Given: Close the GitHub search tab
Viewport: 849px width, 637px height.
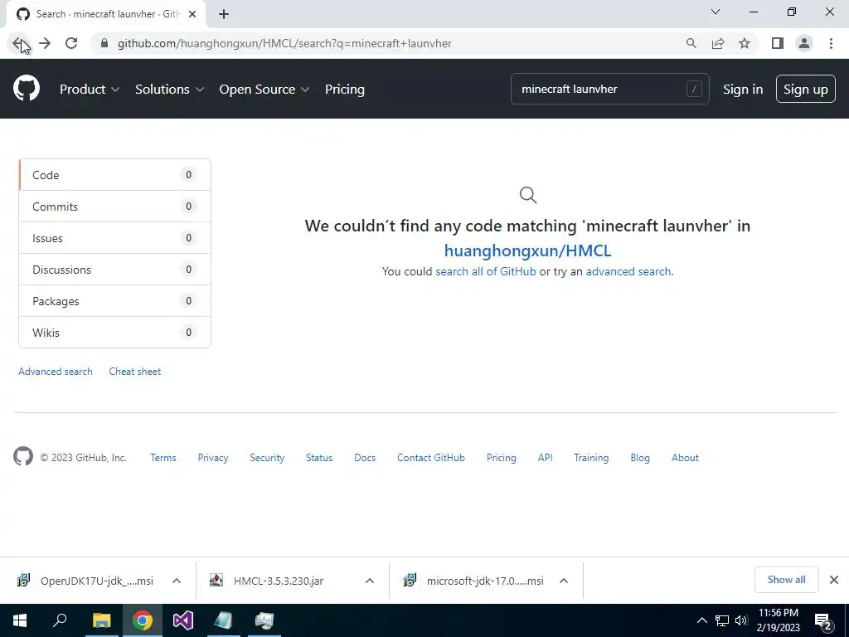Looking at the screenshot, I should click(192, 14).
